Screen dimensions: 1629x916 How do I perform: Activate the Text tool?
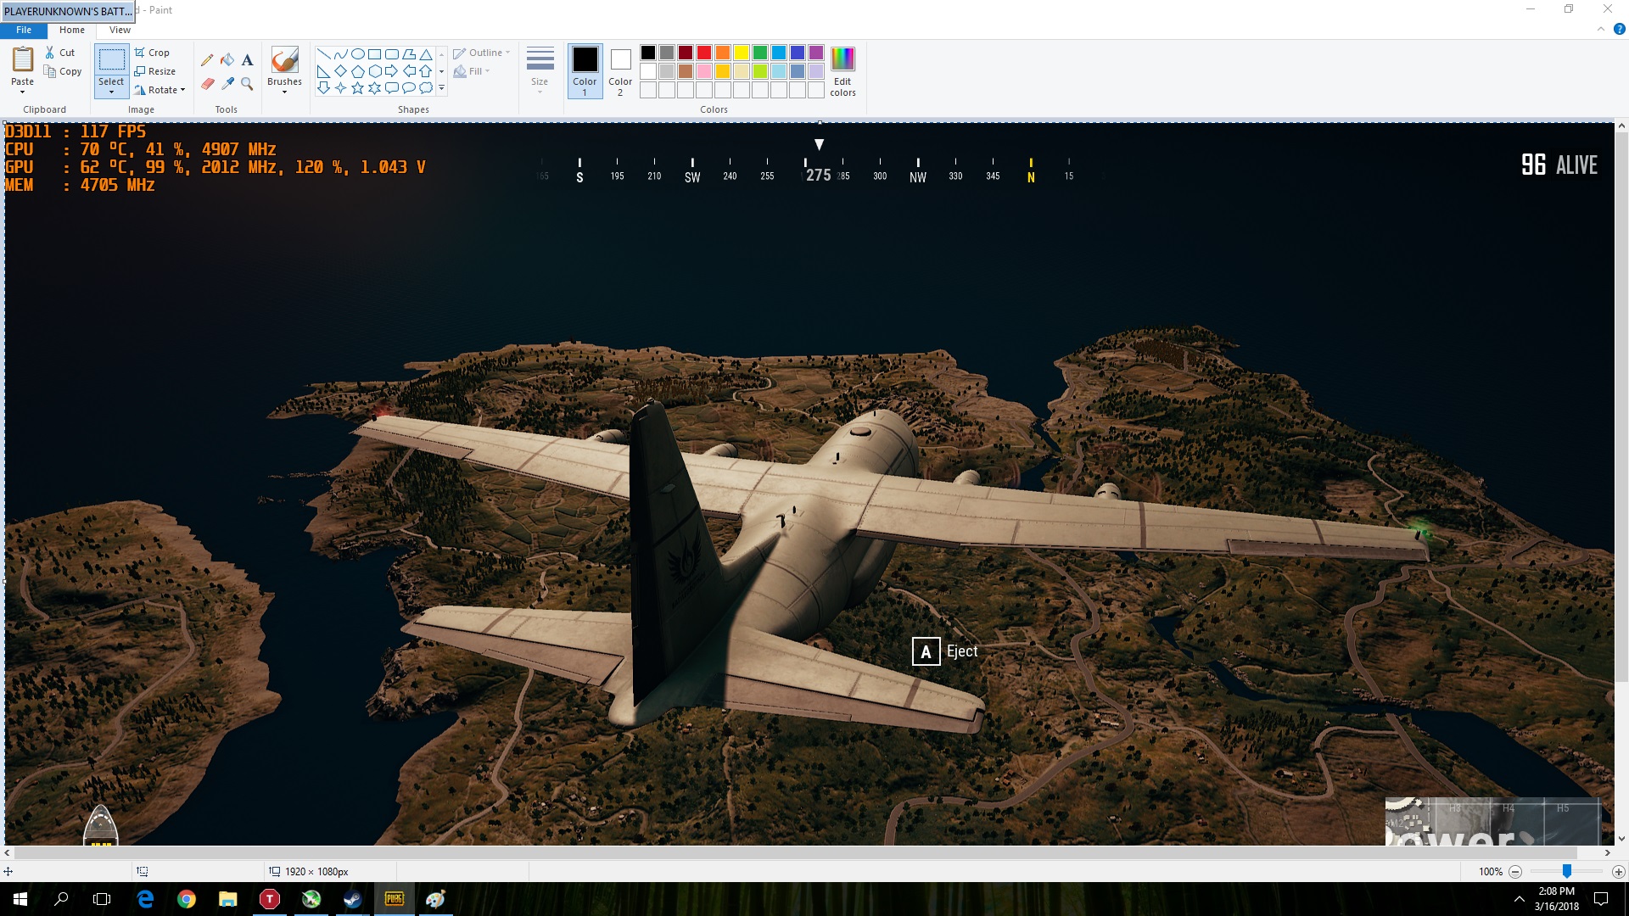(x=247, y=60)
